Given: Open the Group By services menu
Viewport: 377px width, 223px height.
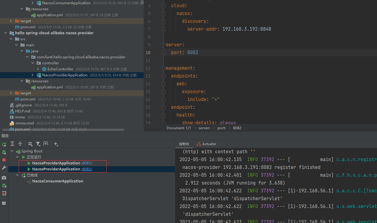Looking at the screenshot, I should (x=30, y=144).
